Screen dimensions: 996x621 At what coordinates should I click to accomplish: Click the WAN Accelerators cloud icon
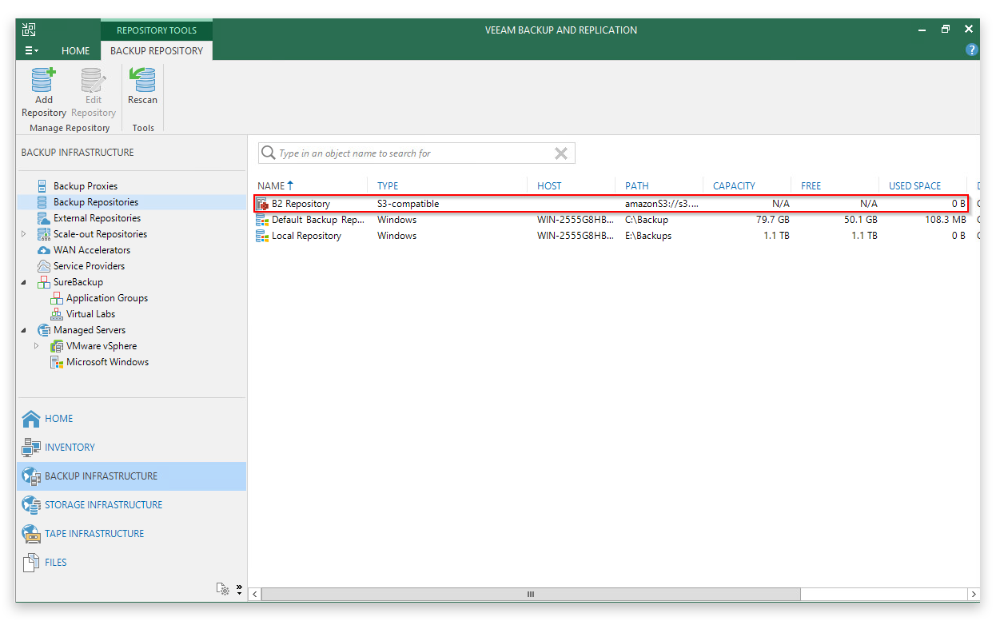tap(43, 250)
